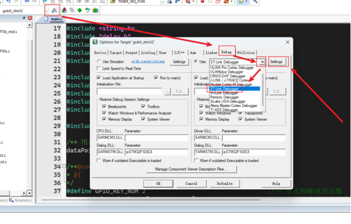Screen dimensions: 351x224
Task: Open the debugger selection dropdown arrow
Action: [262, 61]
